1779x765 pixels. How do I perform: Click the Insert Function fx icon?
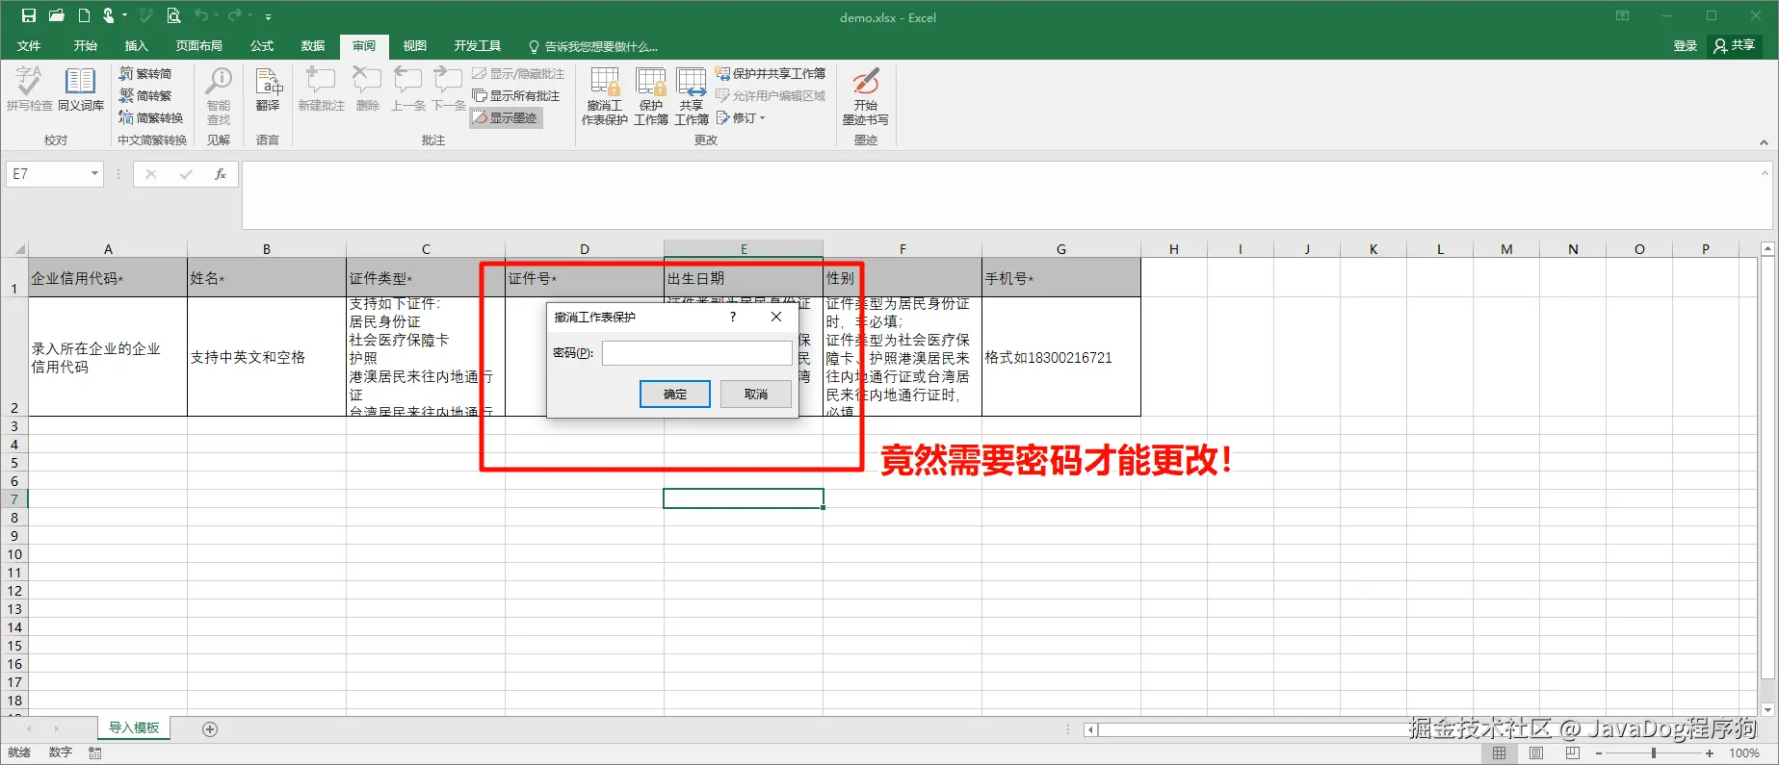tap(221, 174)
